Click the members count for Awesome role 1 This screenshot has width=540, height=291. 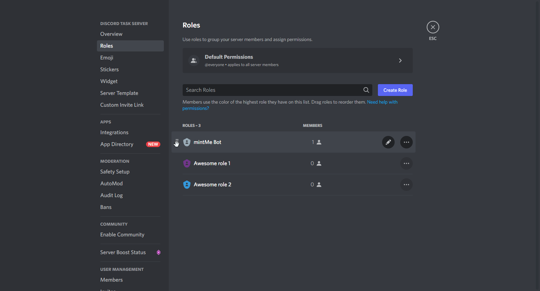tap(316, 163)
